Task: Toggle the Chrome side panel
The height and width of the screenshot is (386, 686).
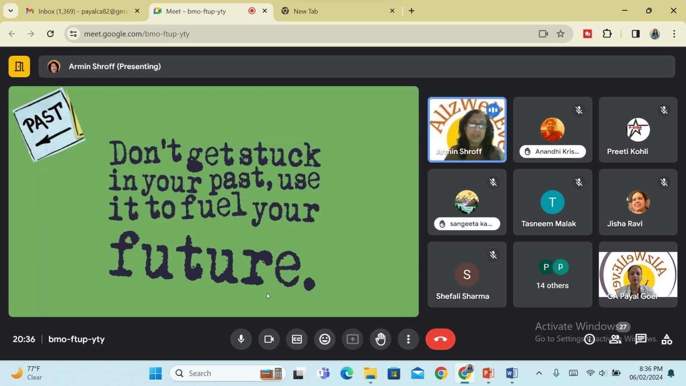Action: pos(635,34)
